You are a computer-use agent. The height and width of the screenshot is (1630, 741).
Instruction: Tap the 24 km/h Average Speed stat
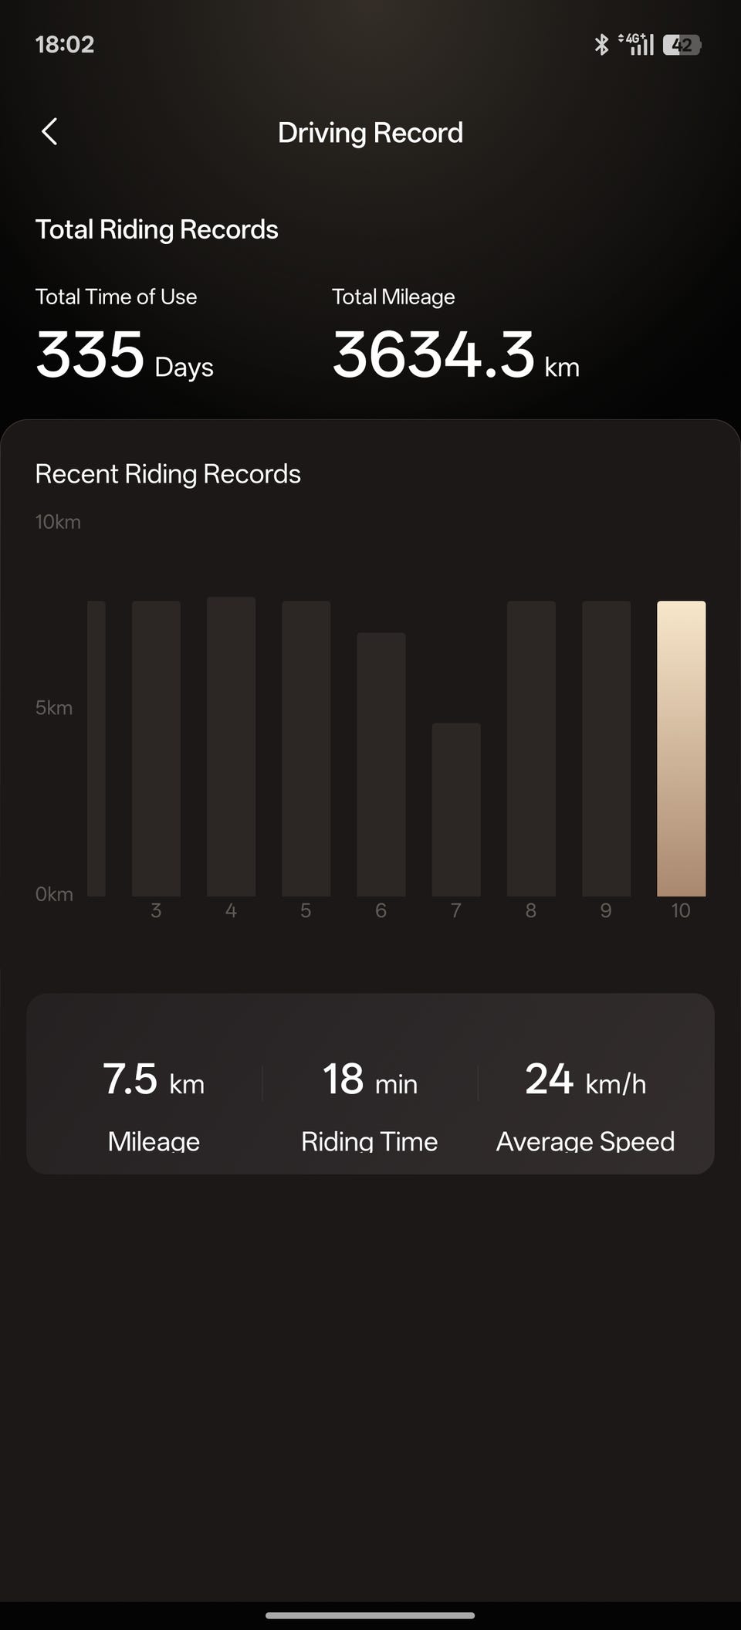(585, 1105)
